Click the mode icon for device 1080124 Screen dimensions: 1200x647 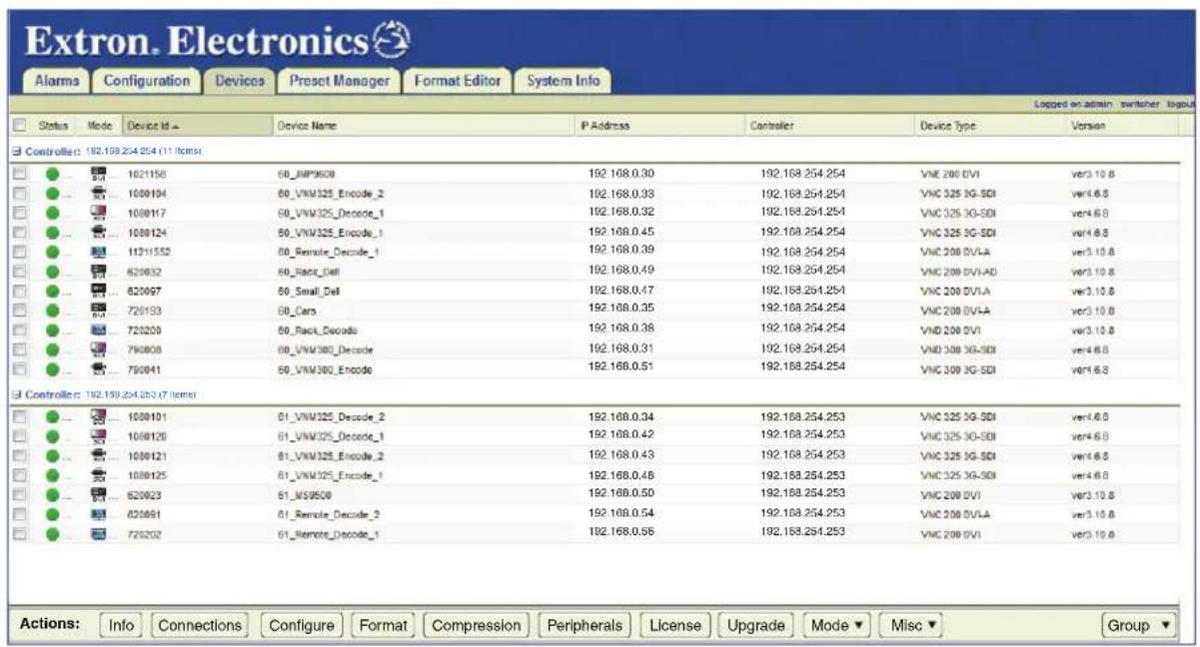[x=99, y=232]
